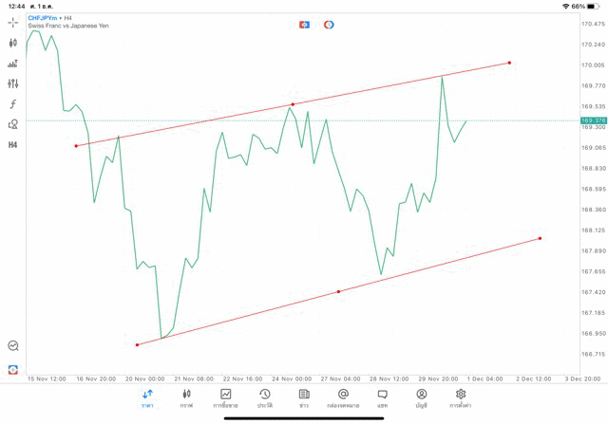Open the bar chart volume icon
This screenshot has width=608, height=424.
(13, 64)
